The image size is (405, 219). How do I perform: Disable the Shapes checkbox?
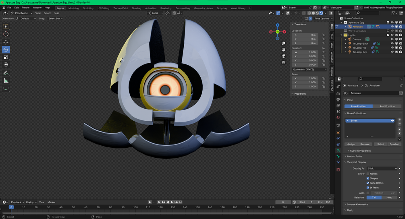coord(368,178)
